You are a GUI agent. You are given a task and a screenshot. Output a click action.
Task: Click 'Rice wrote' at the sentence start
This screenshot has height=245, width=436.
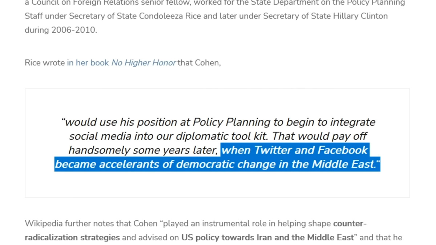point(45,63)
